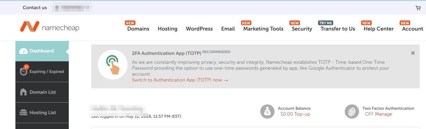
Task: Select the Dashboard gauge icon
Action: (x=23, y=51)
